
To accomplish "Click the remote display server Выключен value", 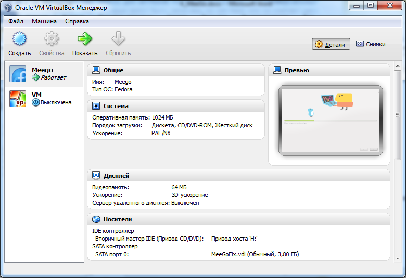I will click(x=185, y=203).
